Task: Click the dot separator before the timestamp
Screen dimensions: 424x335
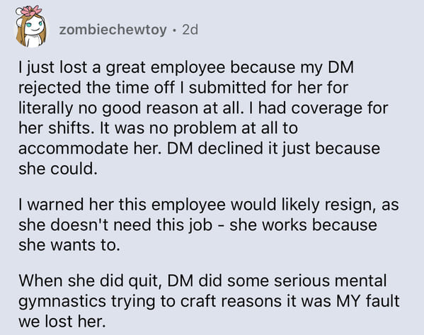Action: tap(174, 30)
